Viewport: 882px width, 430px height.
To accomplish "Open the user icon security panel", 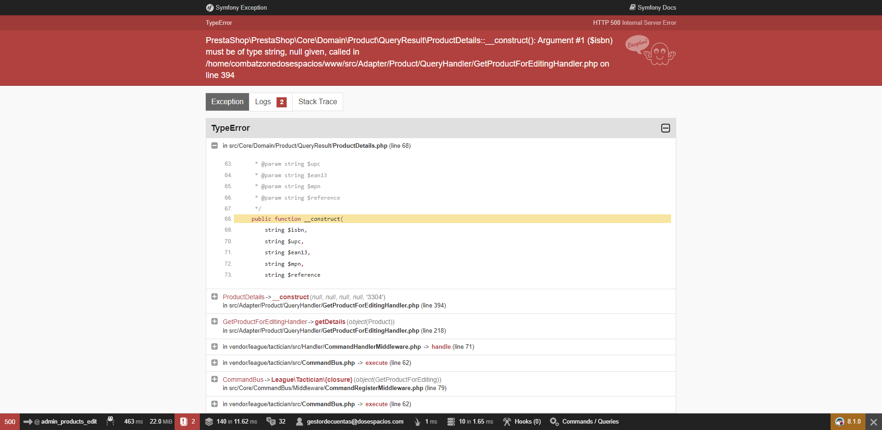I will coord(300,422).
